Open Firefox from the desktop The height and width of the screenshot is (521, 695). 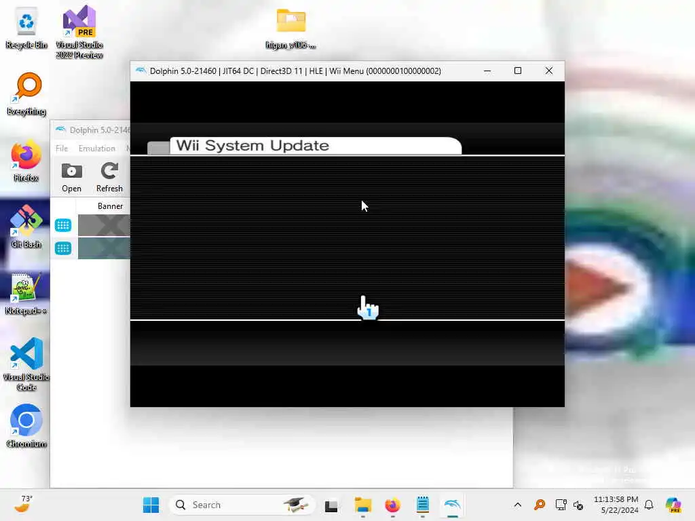click(x=26, y=160)
